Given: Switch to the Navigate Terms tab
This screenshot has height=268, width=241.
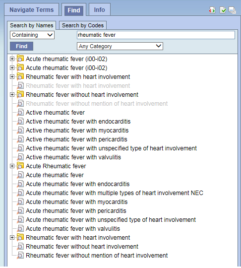Looking at the screenshot, I should [x=32, y=10].
